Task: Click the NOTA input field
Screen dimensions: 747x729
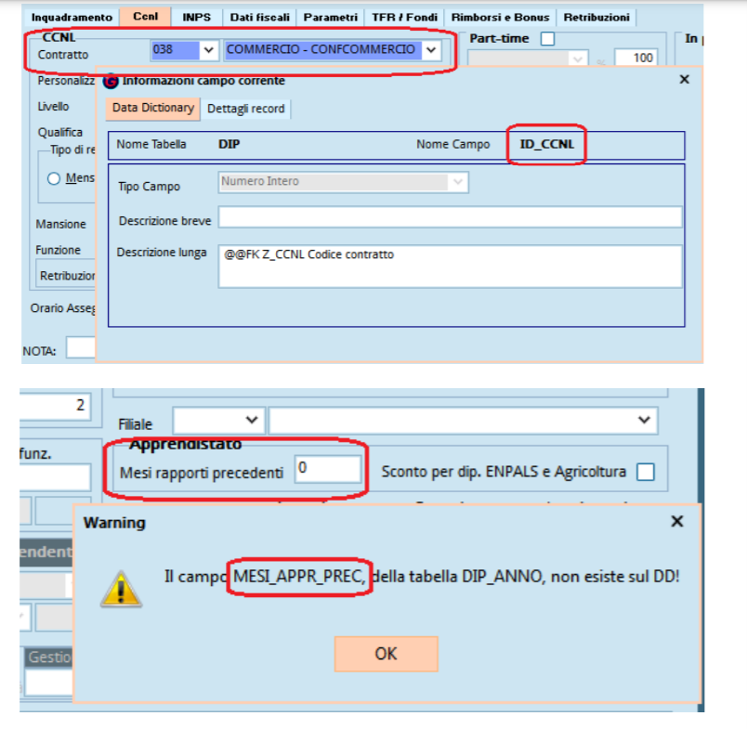Action: click(x=81, y=347)
